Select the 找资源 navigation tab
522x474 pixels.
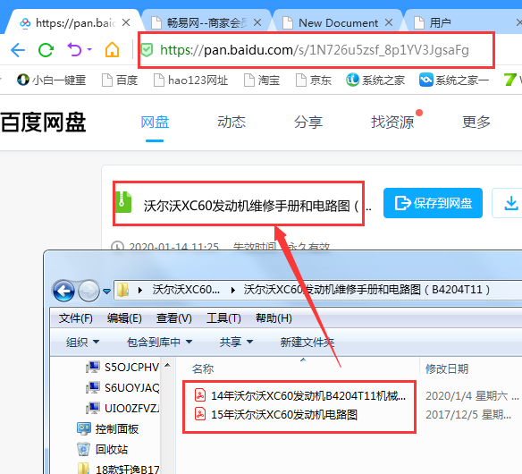click(x=392, y=123)
